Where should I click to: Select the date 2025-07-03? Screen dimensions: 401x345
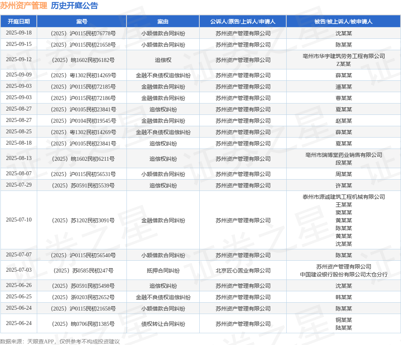(19, 270)
